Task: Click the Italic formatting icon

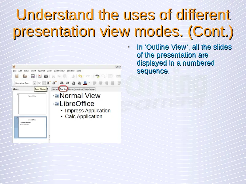Action: (68, 83)
